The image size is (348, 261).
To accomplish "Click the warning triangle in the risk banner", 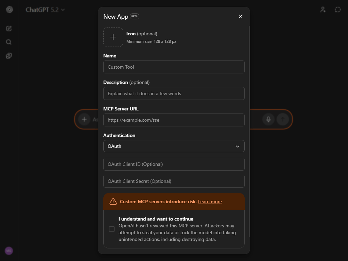I will (112, 201).
